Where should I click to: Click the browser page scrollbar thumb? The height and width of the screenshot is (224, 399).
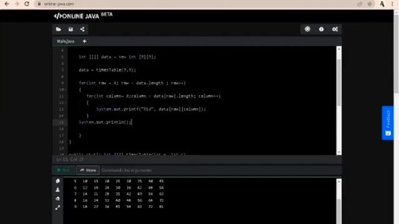(x=397, y=54)
